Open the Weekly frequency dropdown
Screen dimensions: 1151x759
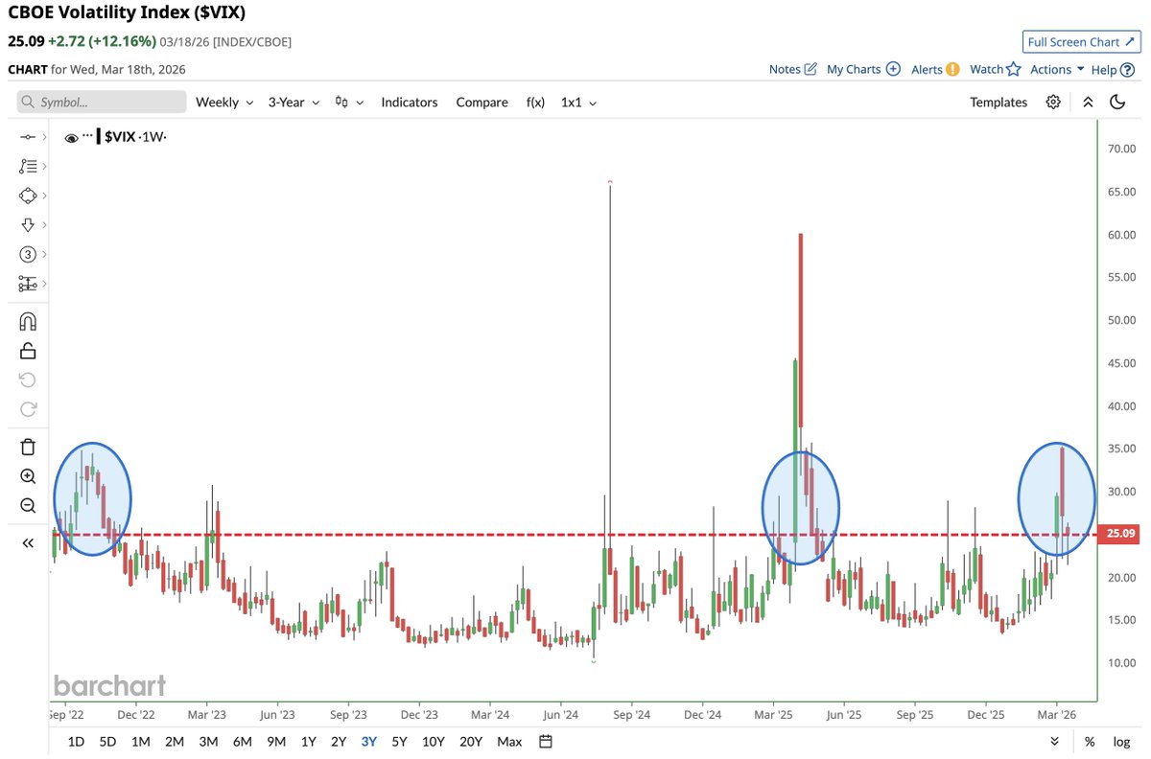[223, 102]
